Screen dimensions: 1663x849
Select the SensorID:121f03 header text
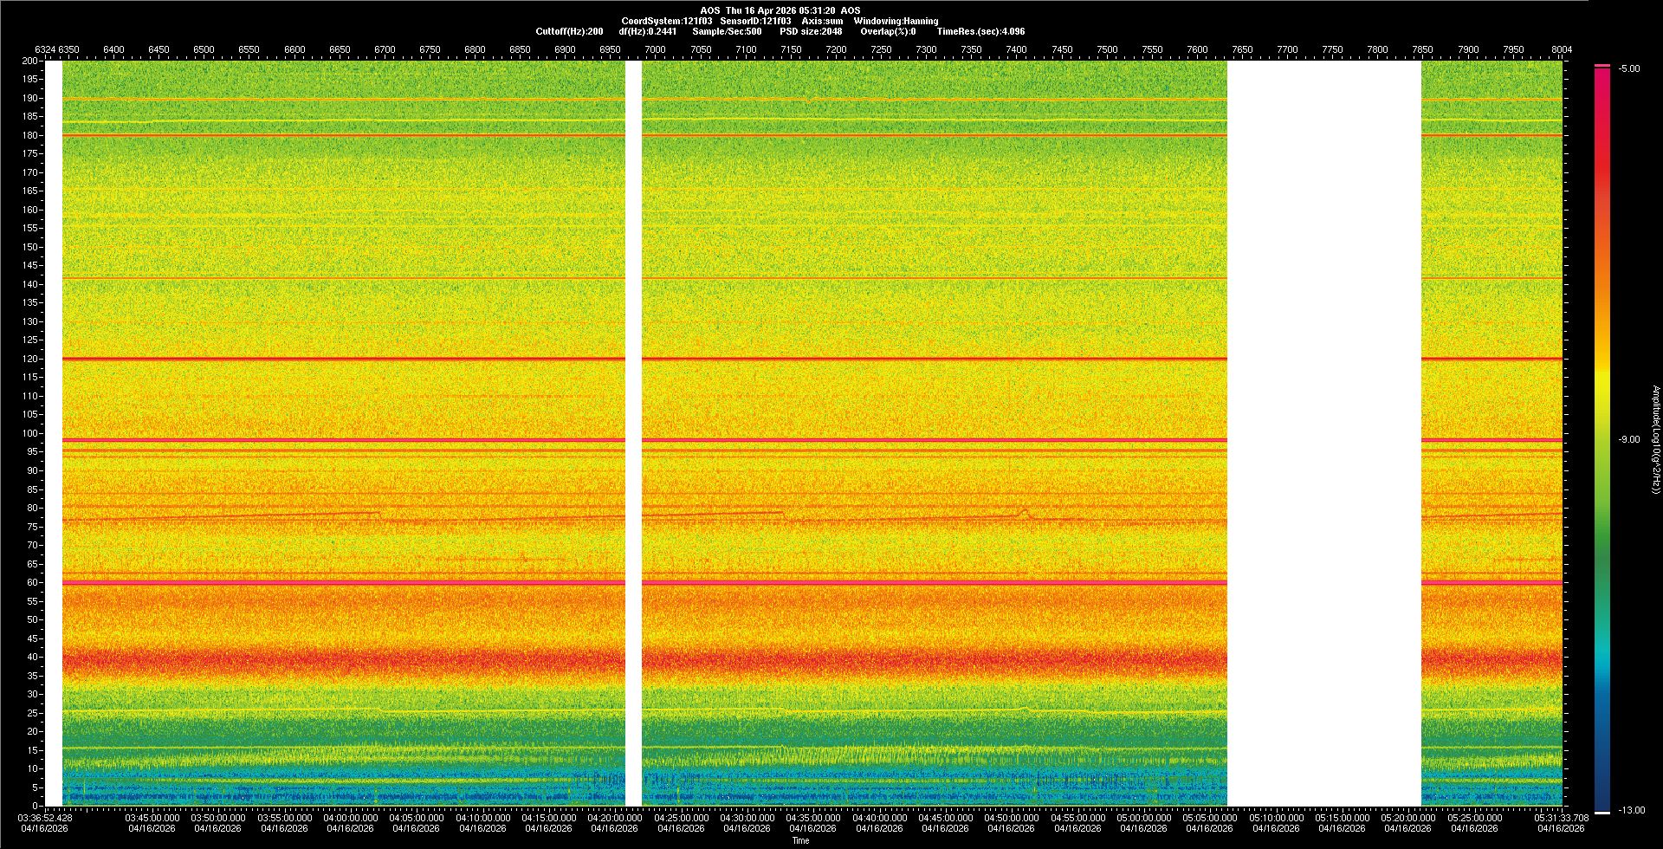click(x=755, y=21)
